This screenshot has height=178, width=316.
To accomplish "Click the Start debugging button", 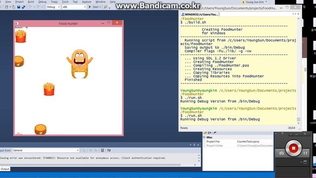I will tap(93, 7).
